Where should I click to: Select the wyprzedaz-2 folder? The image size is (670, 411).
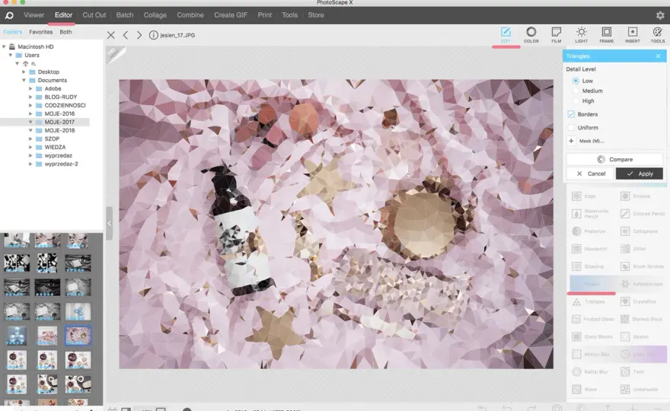(x=61, y=164)
